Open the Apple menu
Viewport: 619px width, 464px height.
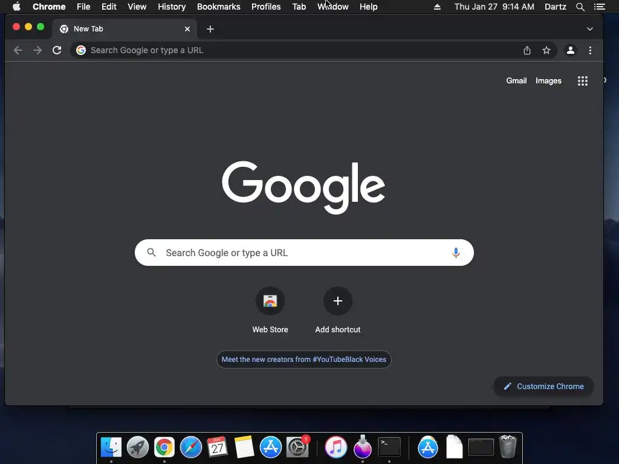point(16,7)
